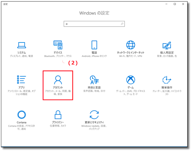Click the Windows の設定 heading
Screen dimensions: 192x152
point(94,13)
